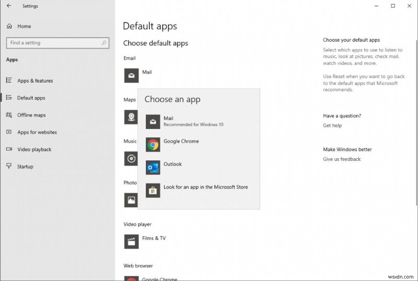Image resolution: width=418 pixels, height=281 pixels.
Task: Click the Films & TV clapperboard icon
Action: [x=131, y=241]
